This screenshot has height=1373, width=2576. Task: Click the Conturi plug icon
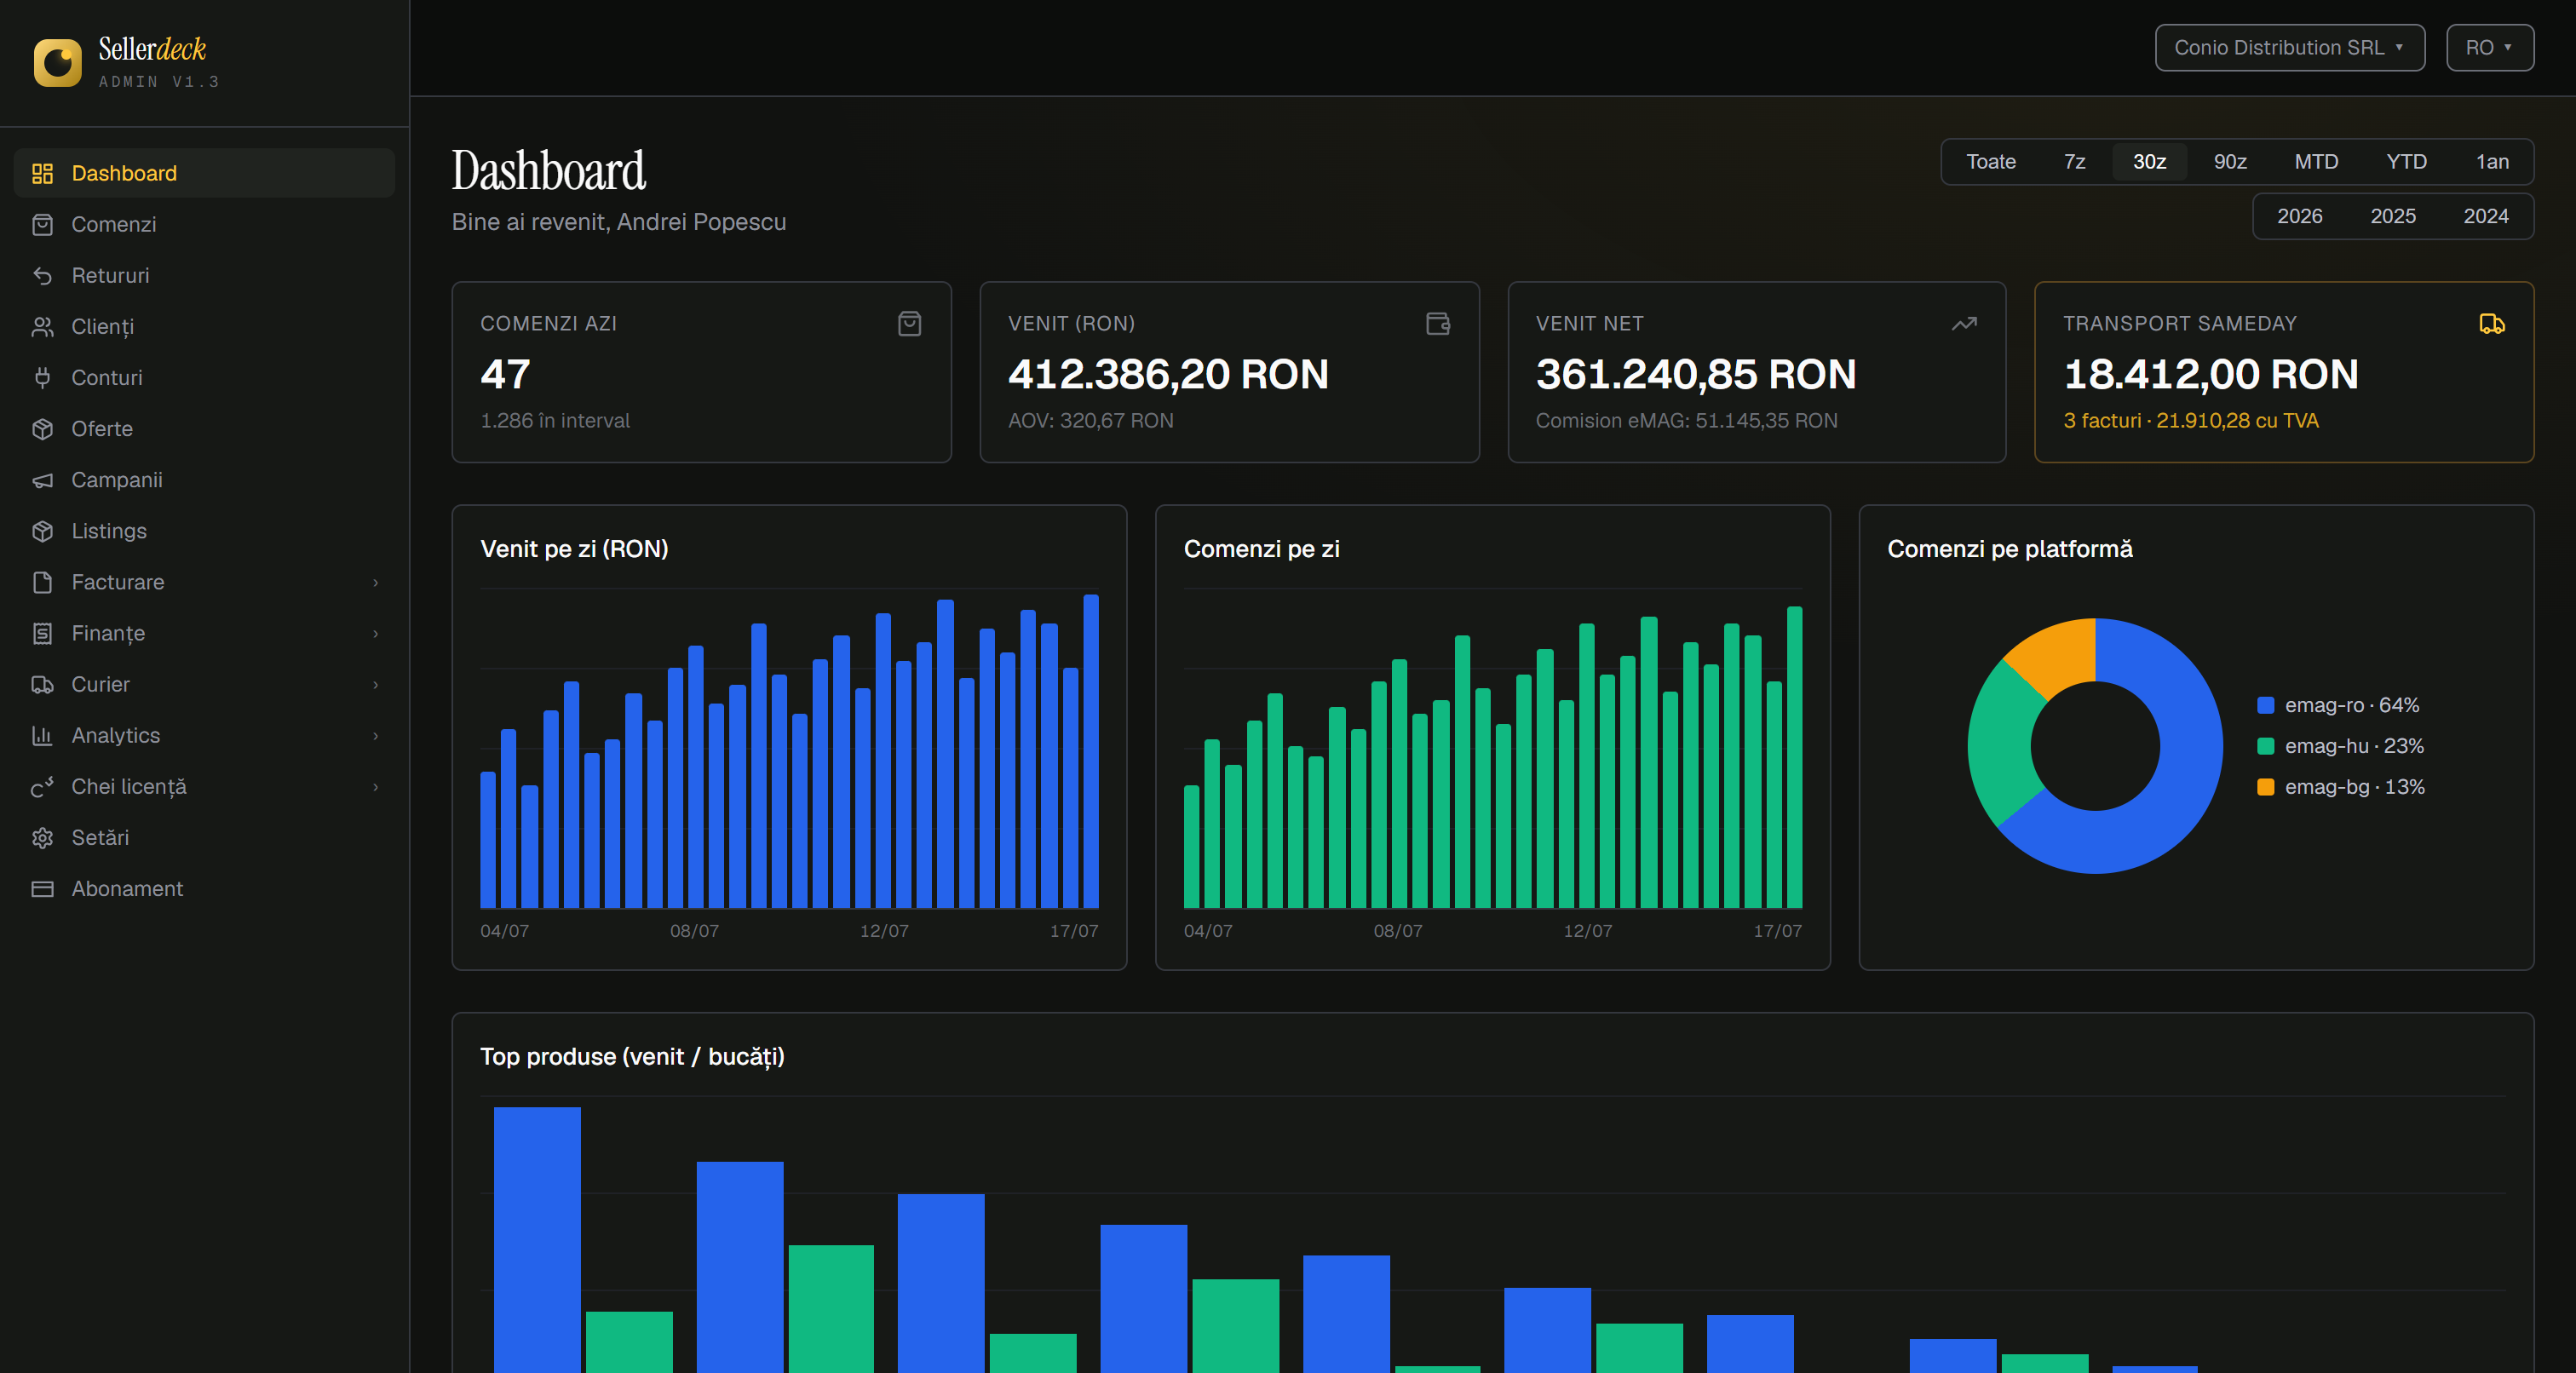coord(42,378)
